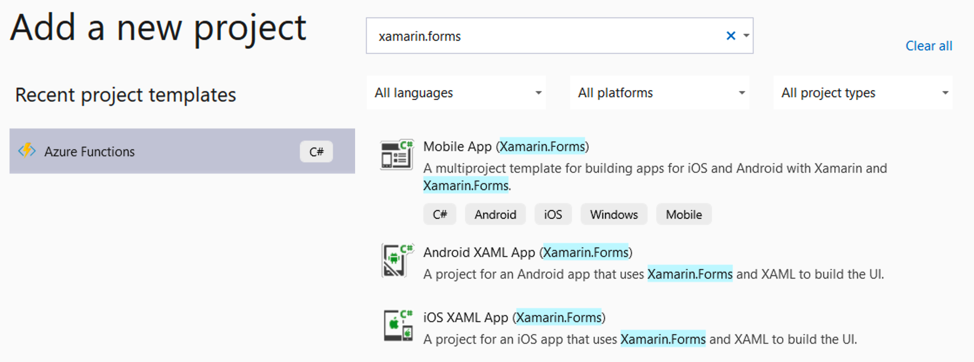Click the Windows tag

pos(614,214)
